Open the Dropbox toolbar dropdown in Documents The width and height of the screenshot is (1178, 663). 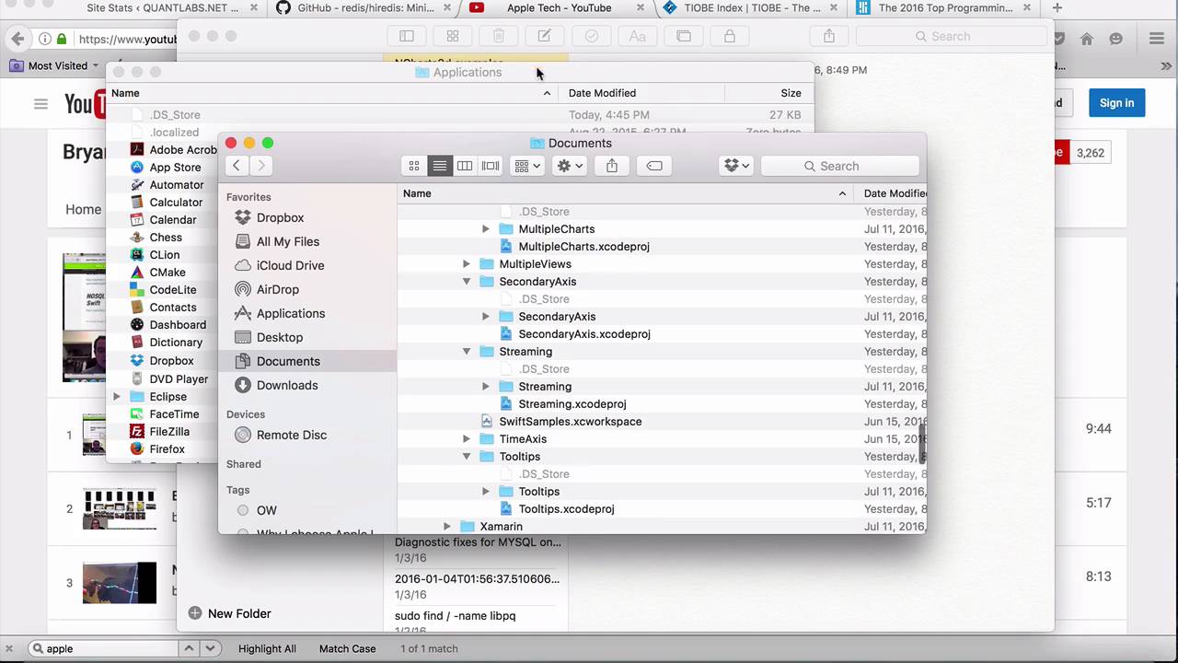point(736,166)
